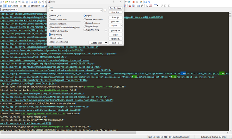Viewport: 232px width, 139px height.
Task: Open the '>' expression menu beside Find box
Action: (x=105, y=10)
